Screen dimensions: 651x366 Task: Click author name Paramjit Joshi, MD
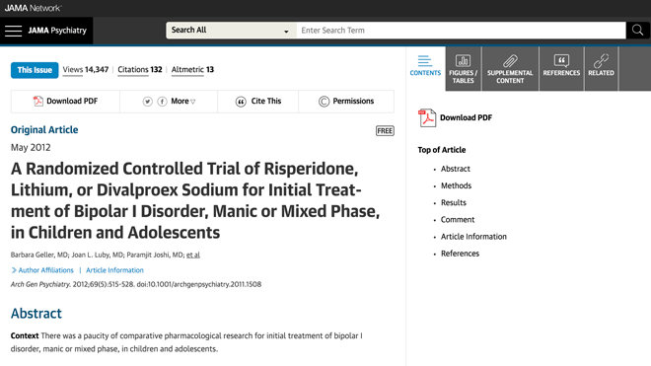pyautogui.click(x=155, y=255)
